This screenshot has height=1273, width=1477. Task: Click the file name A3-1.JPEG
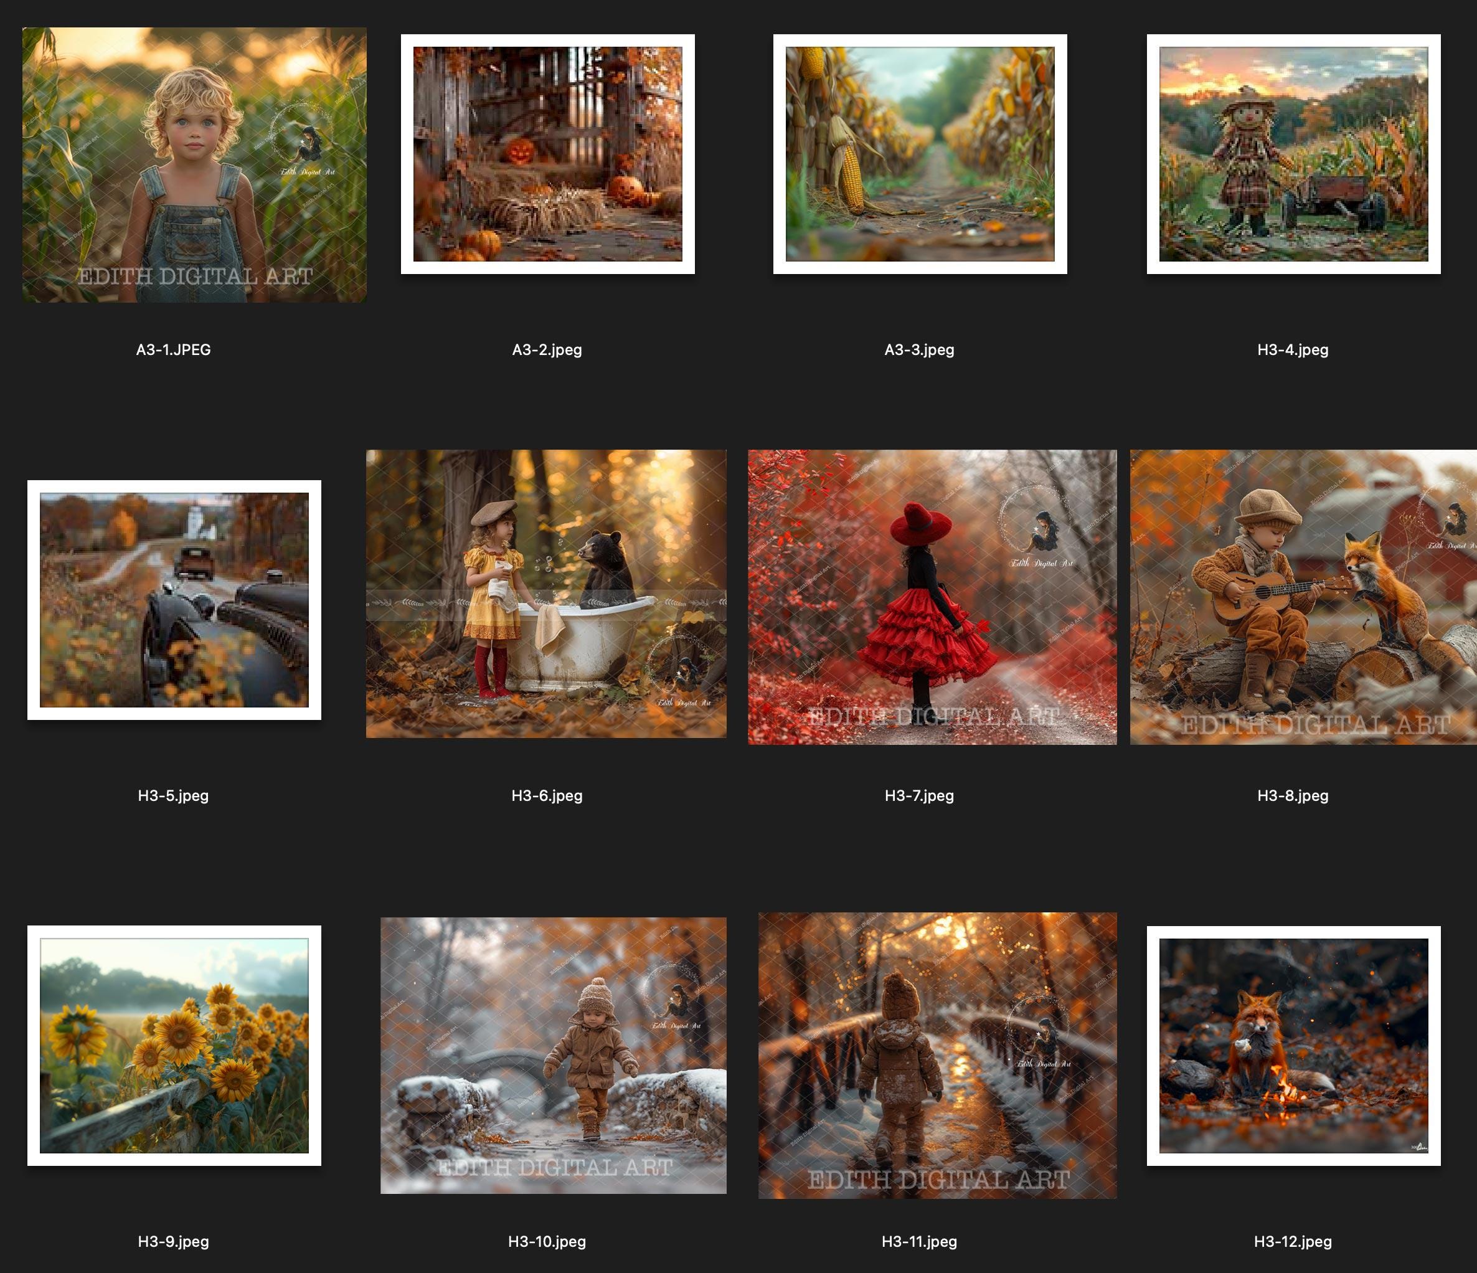(x=173, y=349)
